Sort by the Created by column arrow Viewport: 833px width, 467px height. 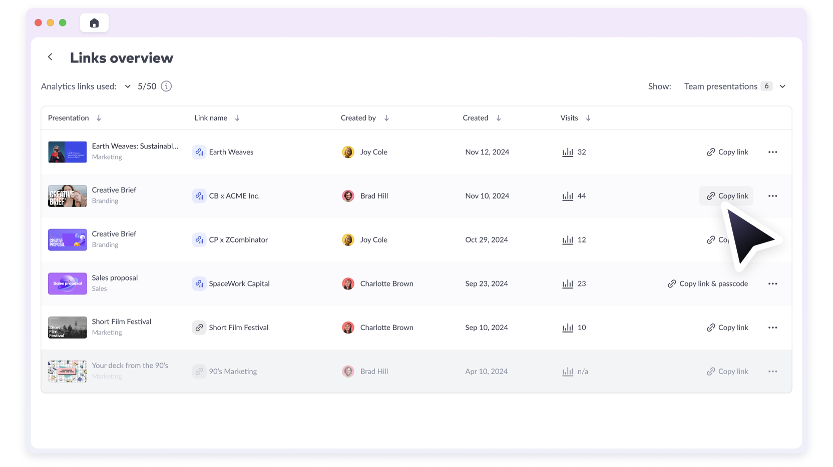(x=386, y=118)
